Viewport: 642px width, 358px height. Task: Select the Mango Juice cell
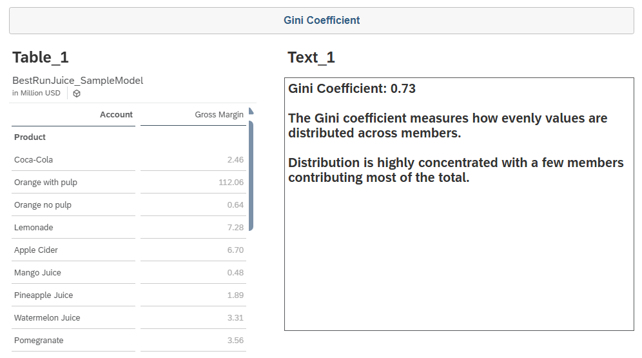coord(39,273)
